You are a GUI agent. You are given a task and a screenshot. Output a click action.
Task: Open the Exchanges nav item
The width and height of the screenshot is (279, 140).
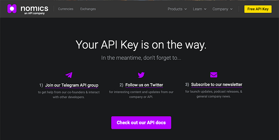(88, 9)
